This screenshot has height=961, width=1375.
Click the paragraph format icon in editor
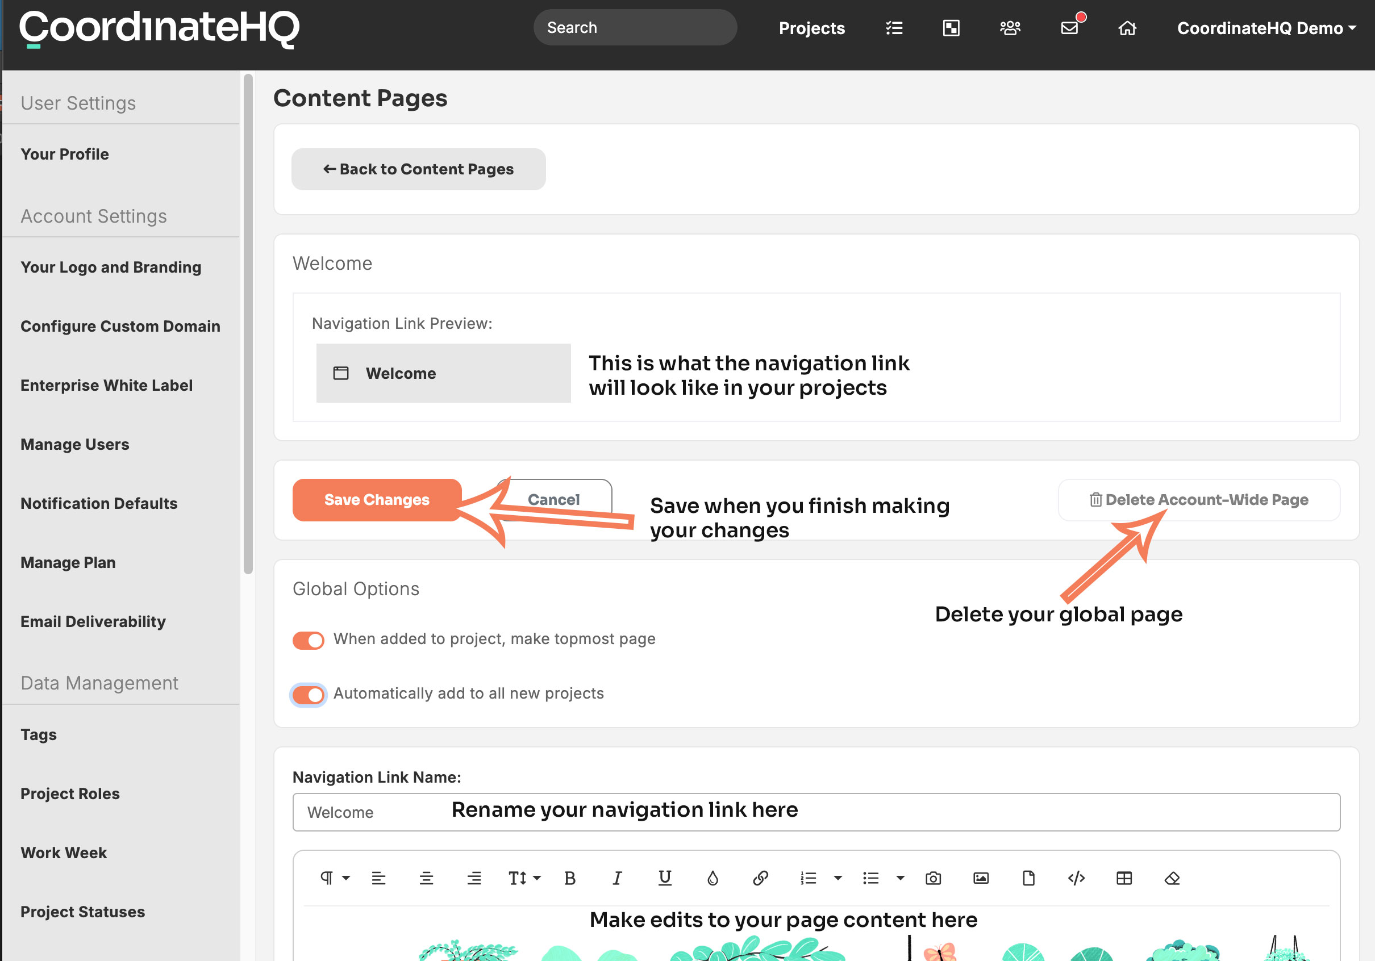tap(326, 878)
